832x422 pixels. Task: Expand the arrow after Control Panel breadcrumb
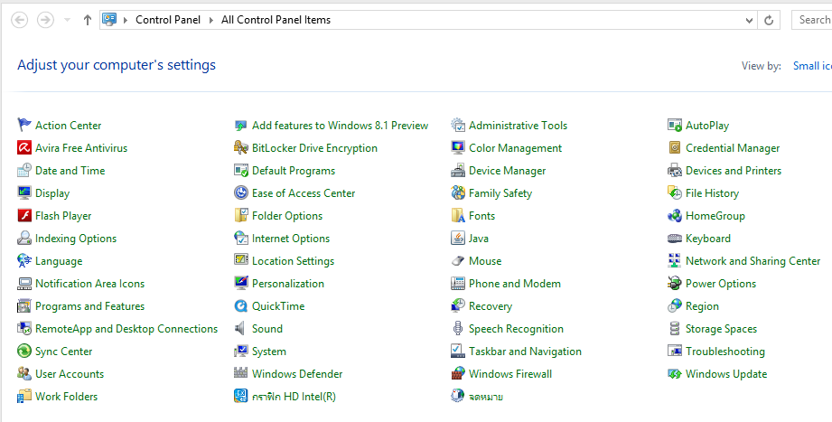coord(212,20)
